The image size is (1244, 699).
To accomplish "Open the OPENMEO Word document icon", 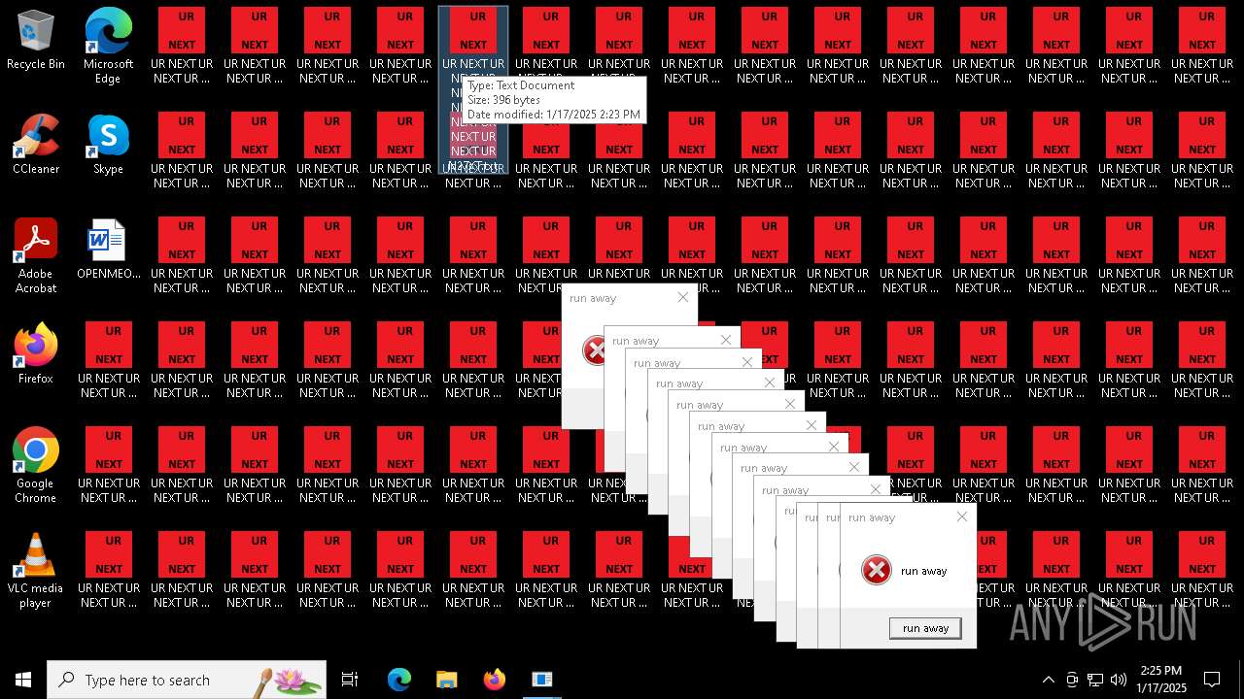I will [108, 249].
